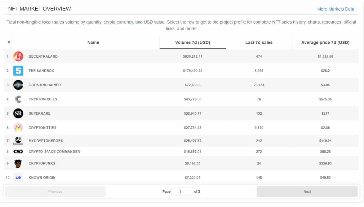Click Crypto Space Commander volume $15,853.08
This screenshot has height=207, width=364.
point(193,152)
